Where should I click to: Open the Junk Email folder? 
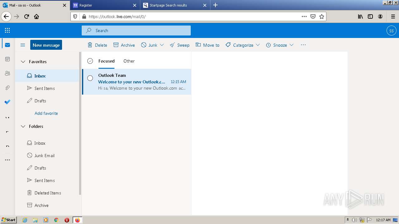[x=47, y=156]
